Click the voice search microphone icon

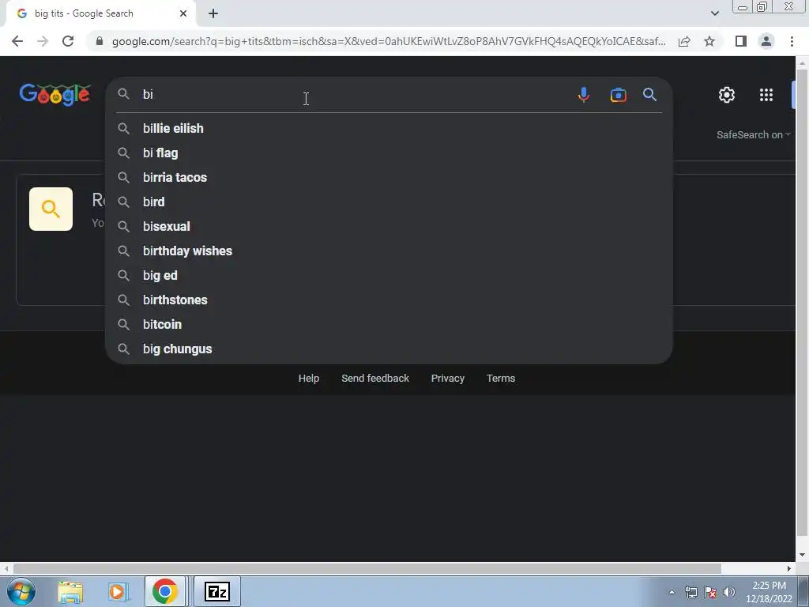[584, 95]
